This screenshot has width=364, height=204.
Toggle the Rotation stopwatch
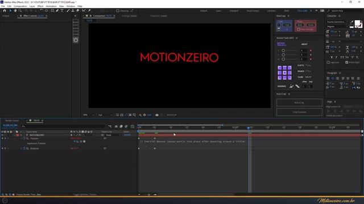click(24, 148)
